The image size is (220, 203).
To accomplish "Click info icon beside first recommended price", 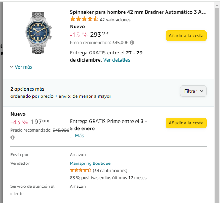I will 132,43.
